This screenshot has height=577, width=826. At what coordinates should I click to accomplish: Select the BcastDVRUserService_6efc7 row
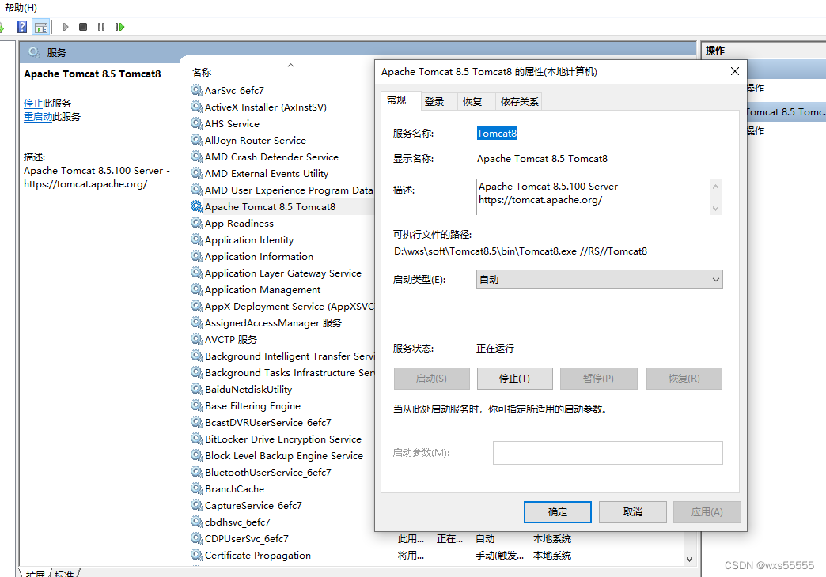(282, 422)
